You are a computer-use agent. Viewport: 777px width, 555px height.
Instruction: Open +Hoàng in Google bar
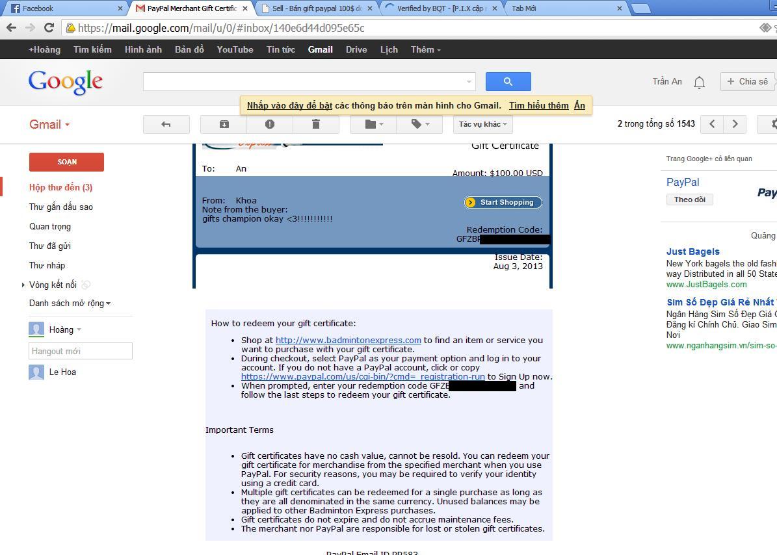45,49
